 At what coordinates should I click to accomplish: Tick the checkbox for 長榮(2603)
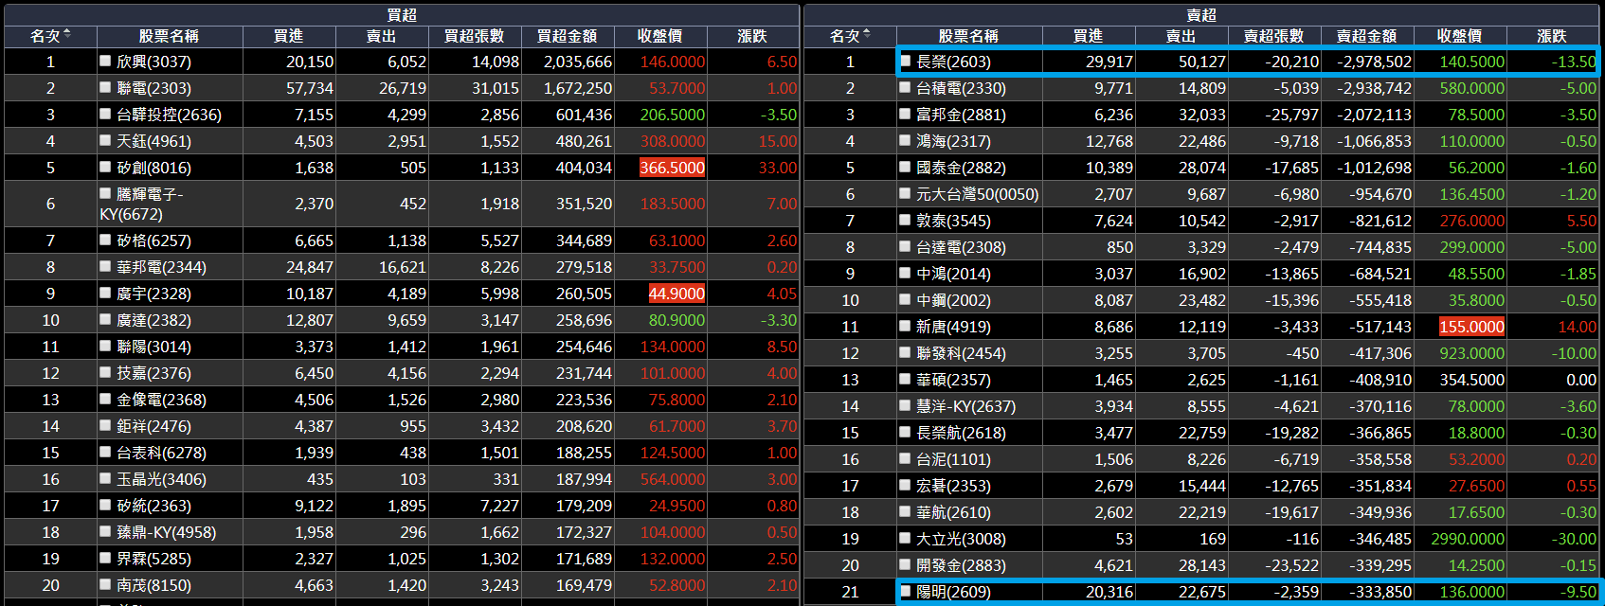point(905,61)
